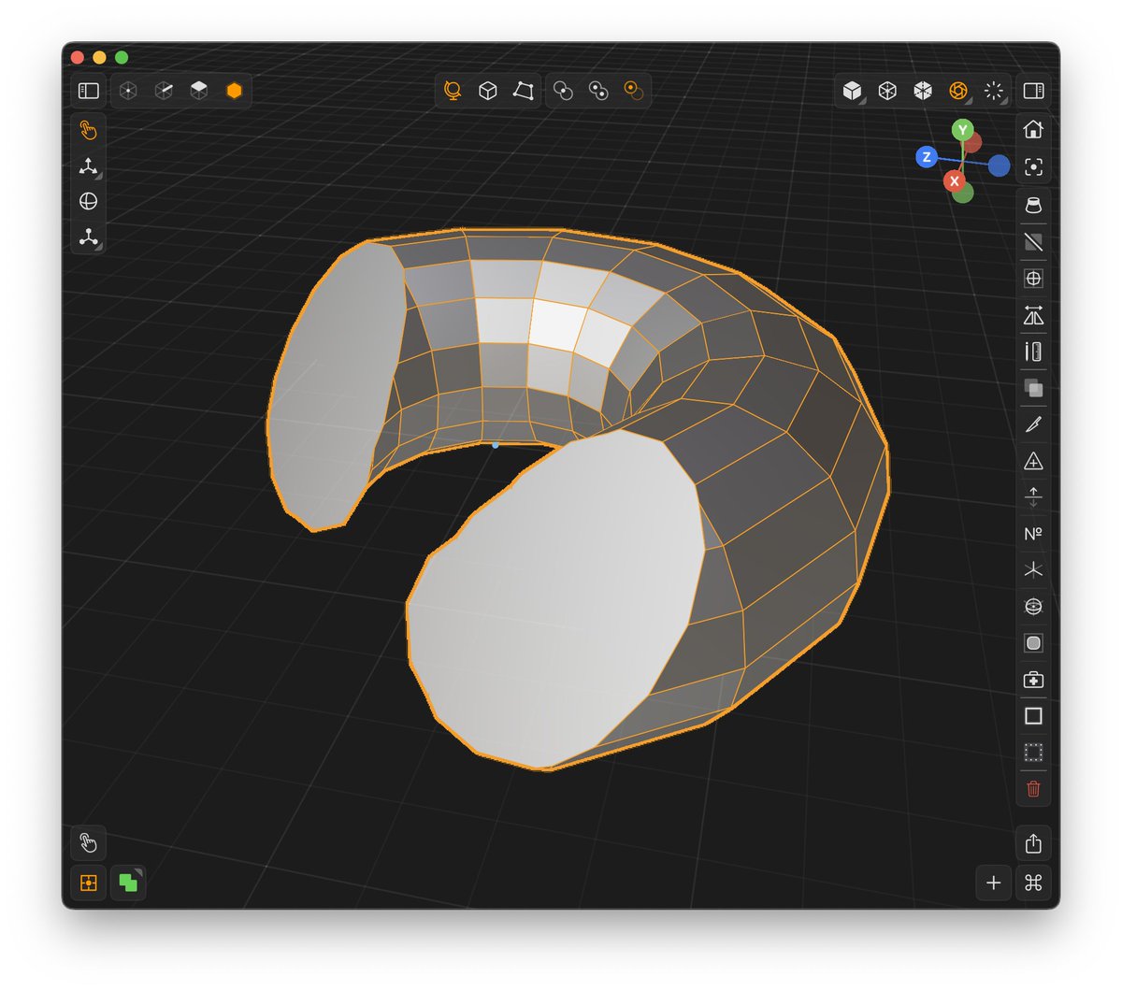Select the polygon lasso selection tool
Screen dimensions: 1122x991
524,90
